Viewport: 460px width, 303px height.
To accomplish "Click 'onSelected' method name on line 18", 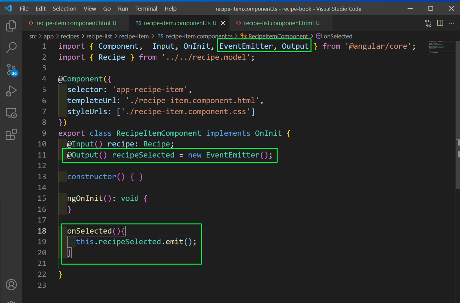I will tap(89, 231).
